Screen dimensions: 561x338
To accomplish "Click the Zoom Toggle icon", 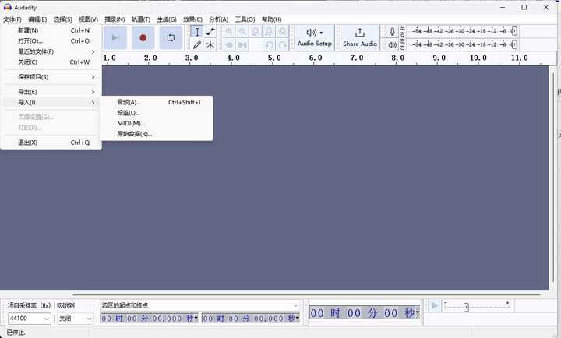I will [283, 31].
